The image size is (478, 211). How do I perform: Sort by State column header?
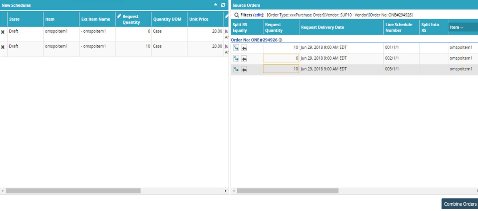[x=25, y=19]
